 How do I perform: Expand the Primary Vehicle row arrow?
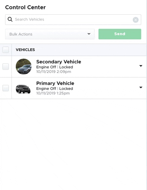[141, 87]
